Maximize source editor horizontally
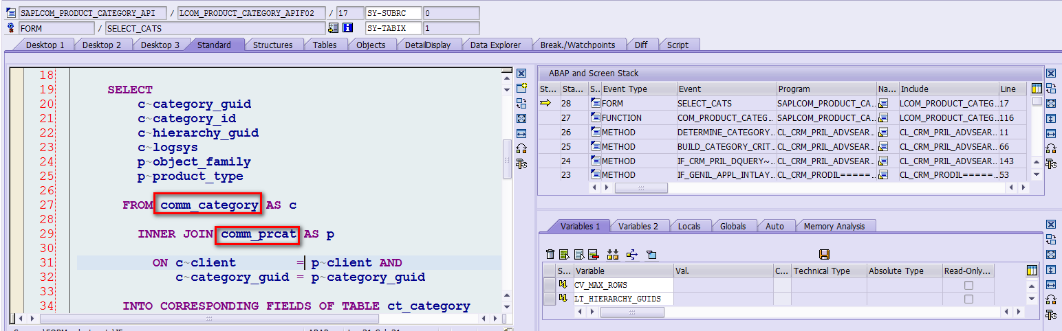The image size is (1062, 331). coord(521,133)
